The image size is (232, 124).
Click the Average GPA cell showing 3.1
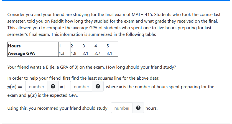tap(112, 53)
